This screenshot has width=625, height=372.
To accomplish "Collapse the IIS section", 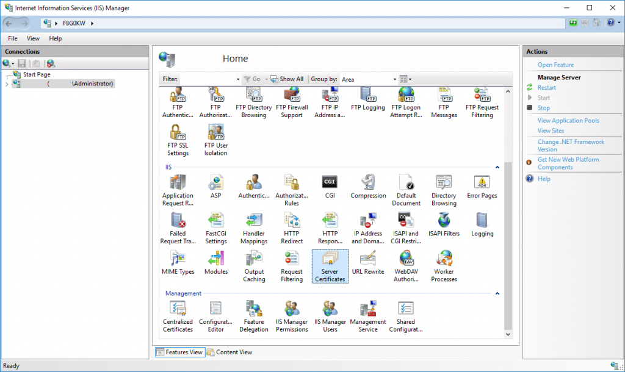I will pos(497,166).
